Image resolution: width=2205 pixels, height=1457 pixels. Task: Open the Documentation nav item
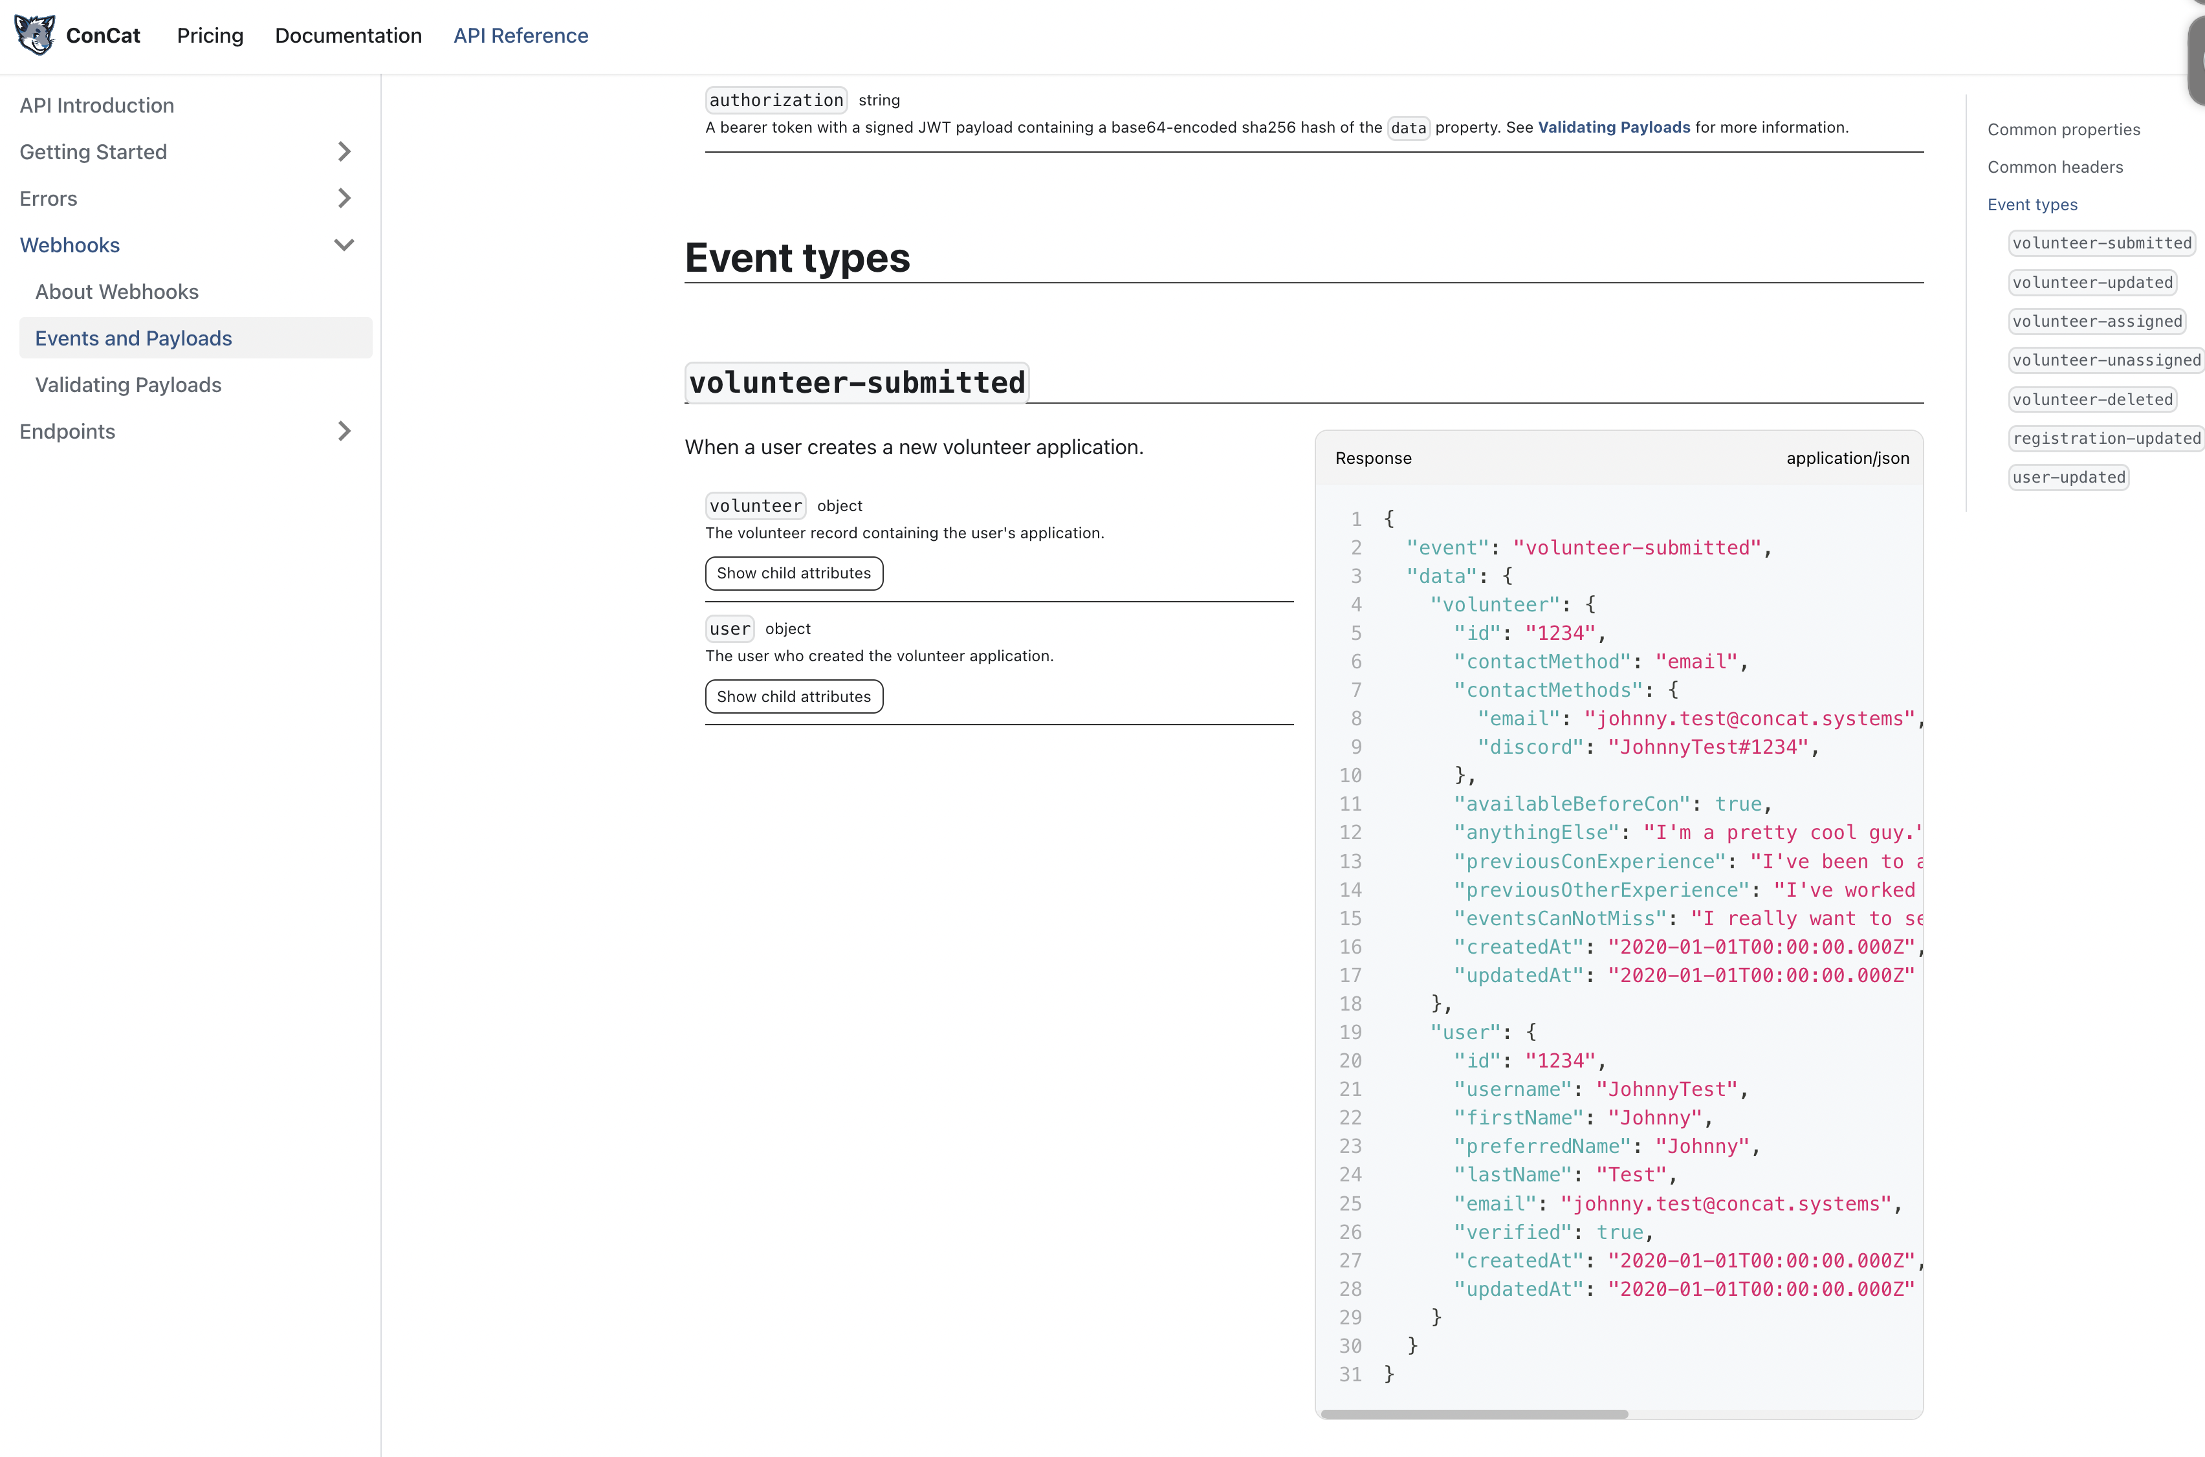(347, 36)
